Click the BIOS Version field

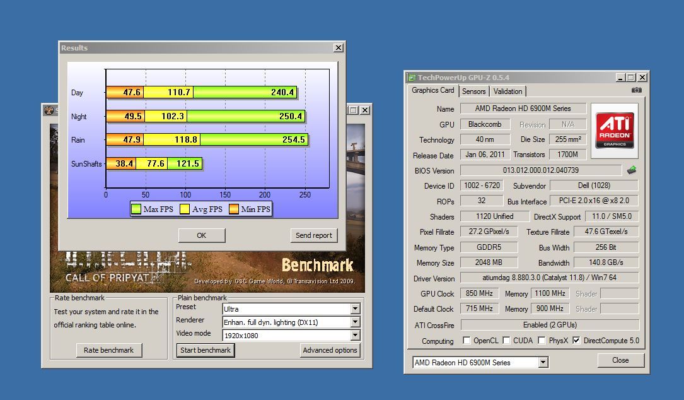point(541,170)
